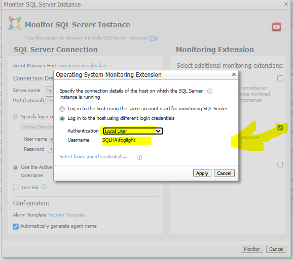Select same account used for monitoring SQL Server

62,109
